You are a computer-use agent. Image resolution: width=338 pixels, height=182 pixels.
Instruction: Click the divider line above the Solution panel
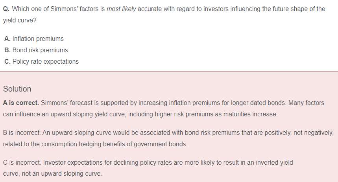(x=169, y=71)
